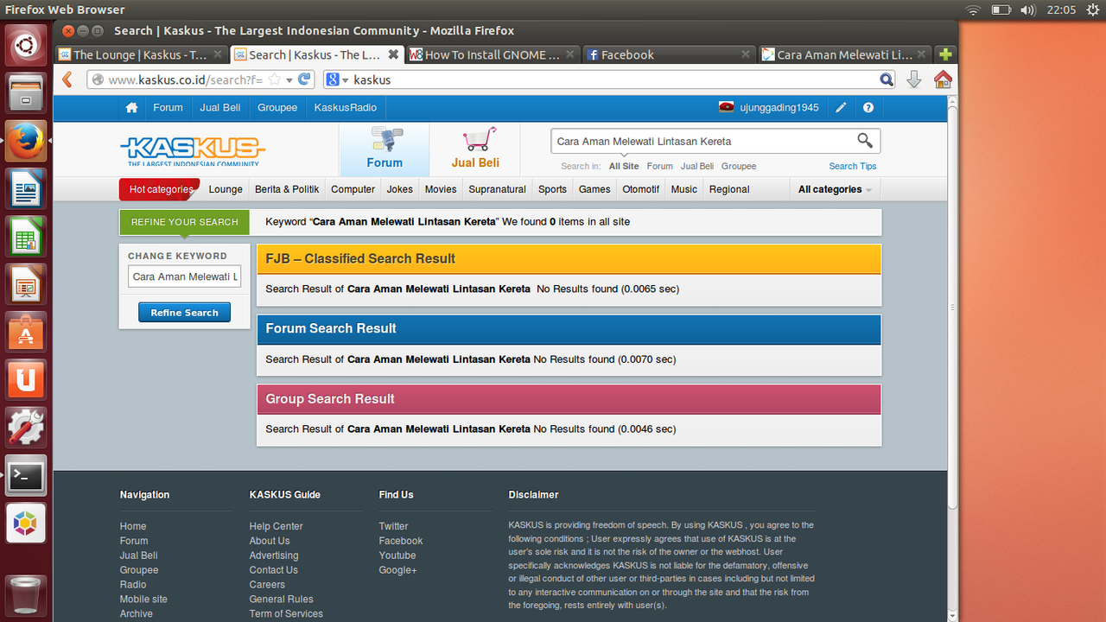Open the Twitter footer link
This screenshot has width=1106, height=622.
[x=393, y=526]
